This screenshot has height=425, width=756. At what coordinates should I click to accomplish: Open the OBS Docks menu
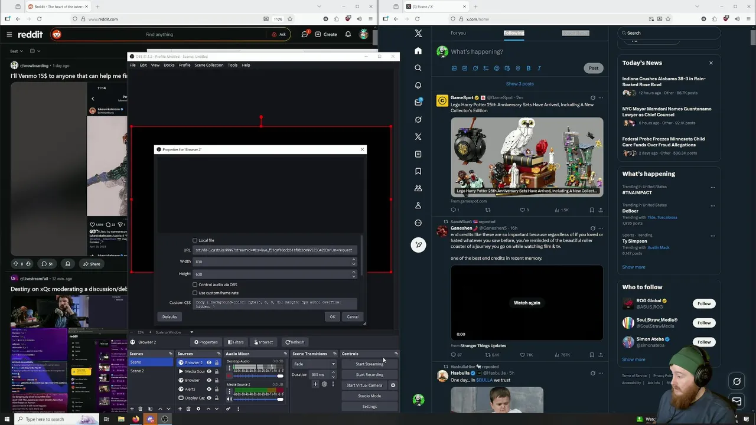169,65
